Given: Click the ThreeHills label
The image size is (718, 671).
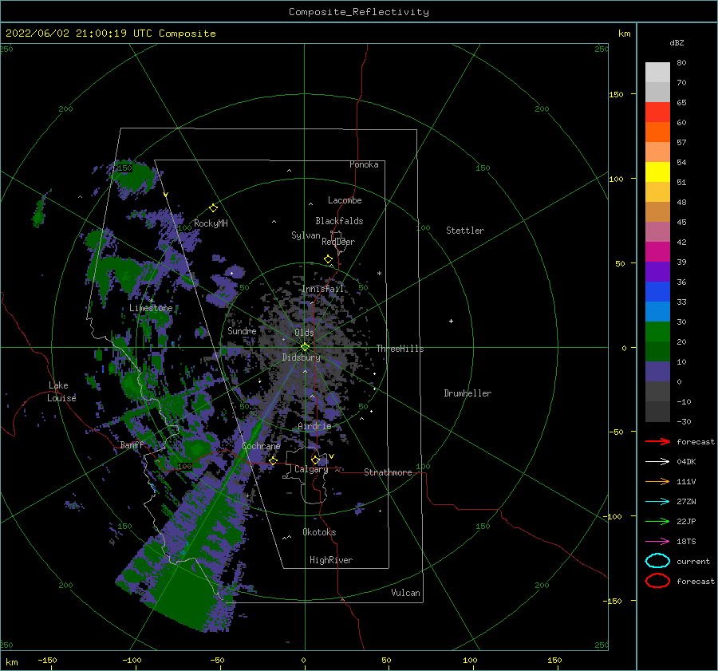Looking at the screenshot, I should 400,349.
